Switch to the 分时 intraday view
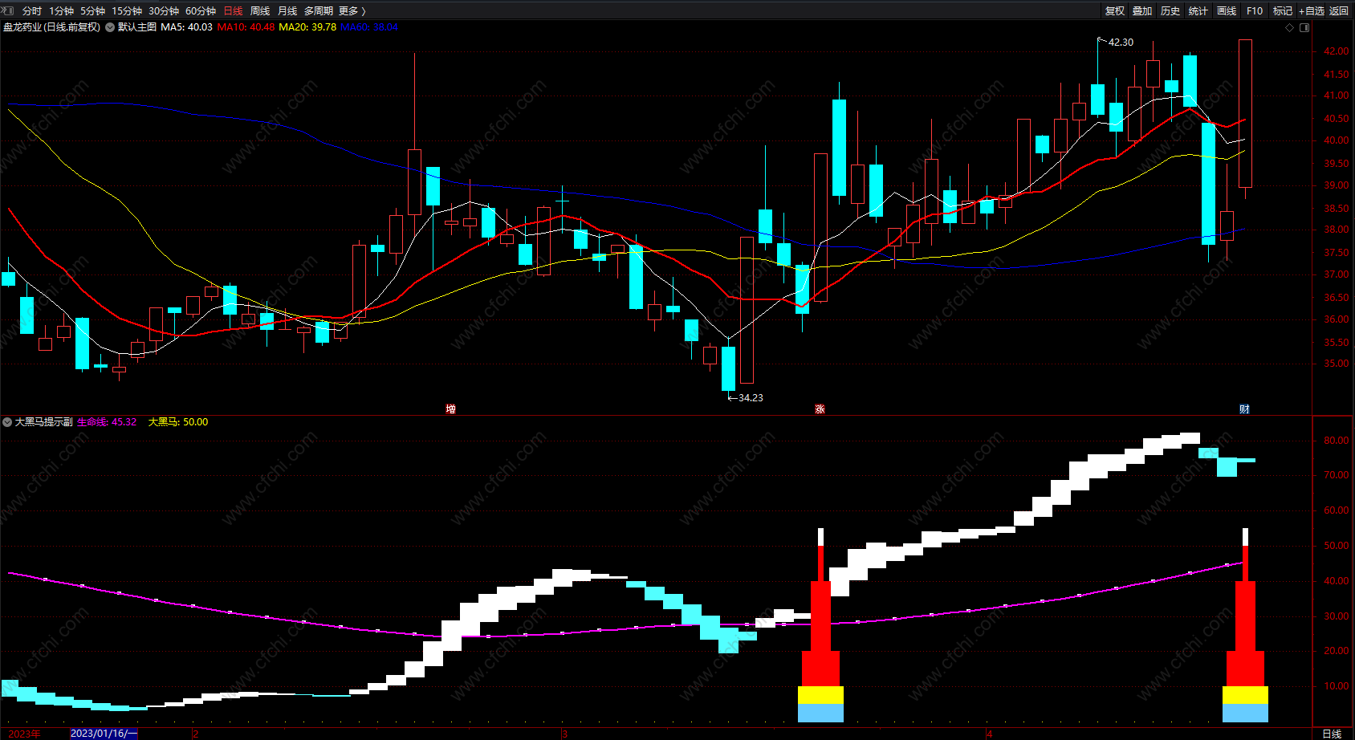 [32, 10]
